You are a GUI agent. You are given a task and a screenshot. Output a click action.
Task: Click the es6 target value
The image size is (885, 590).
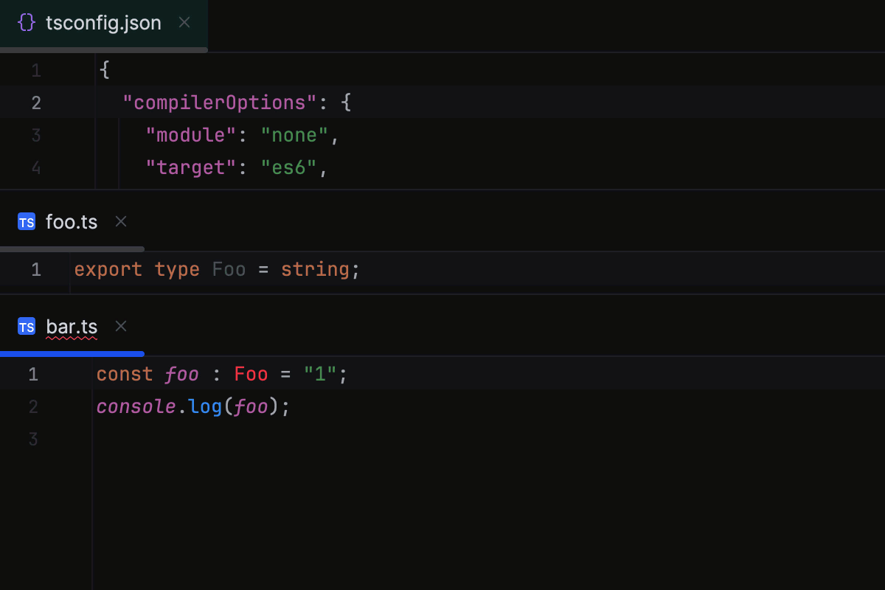coord(289,167)
